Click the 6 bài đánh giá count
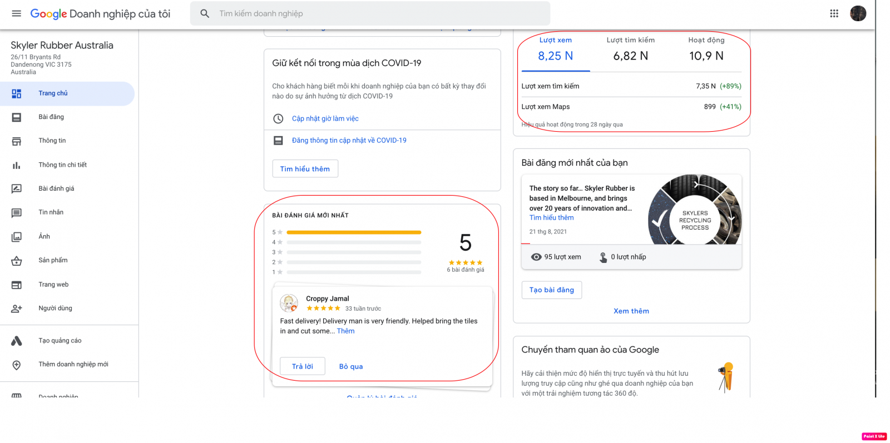 (x=466, y=270)
